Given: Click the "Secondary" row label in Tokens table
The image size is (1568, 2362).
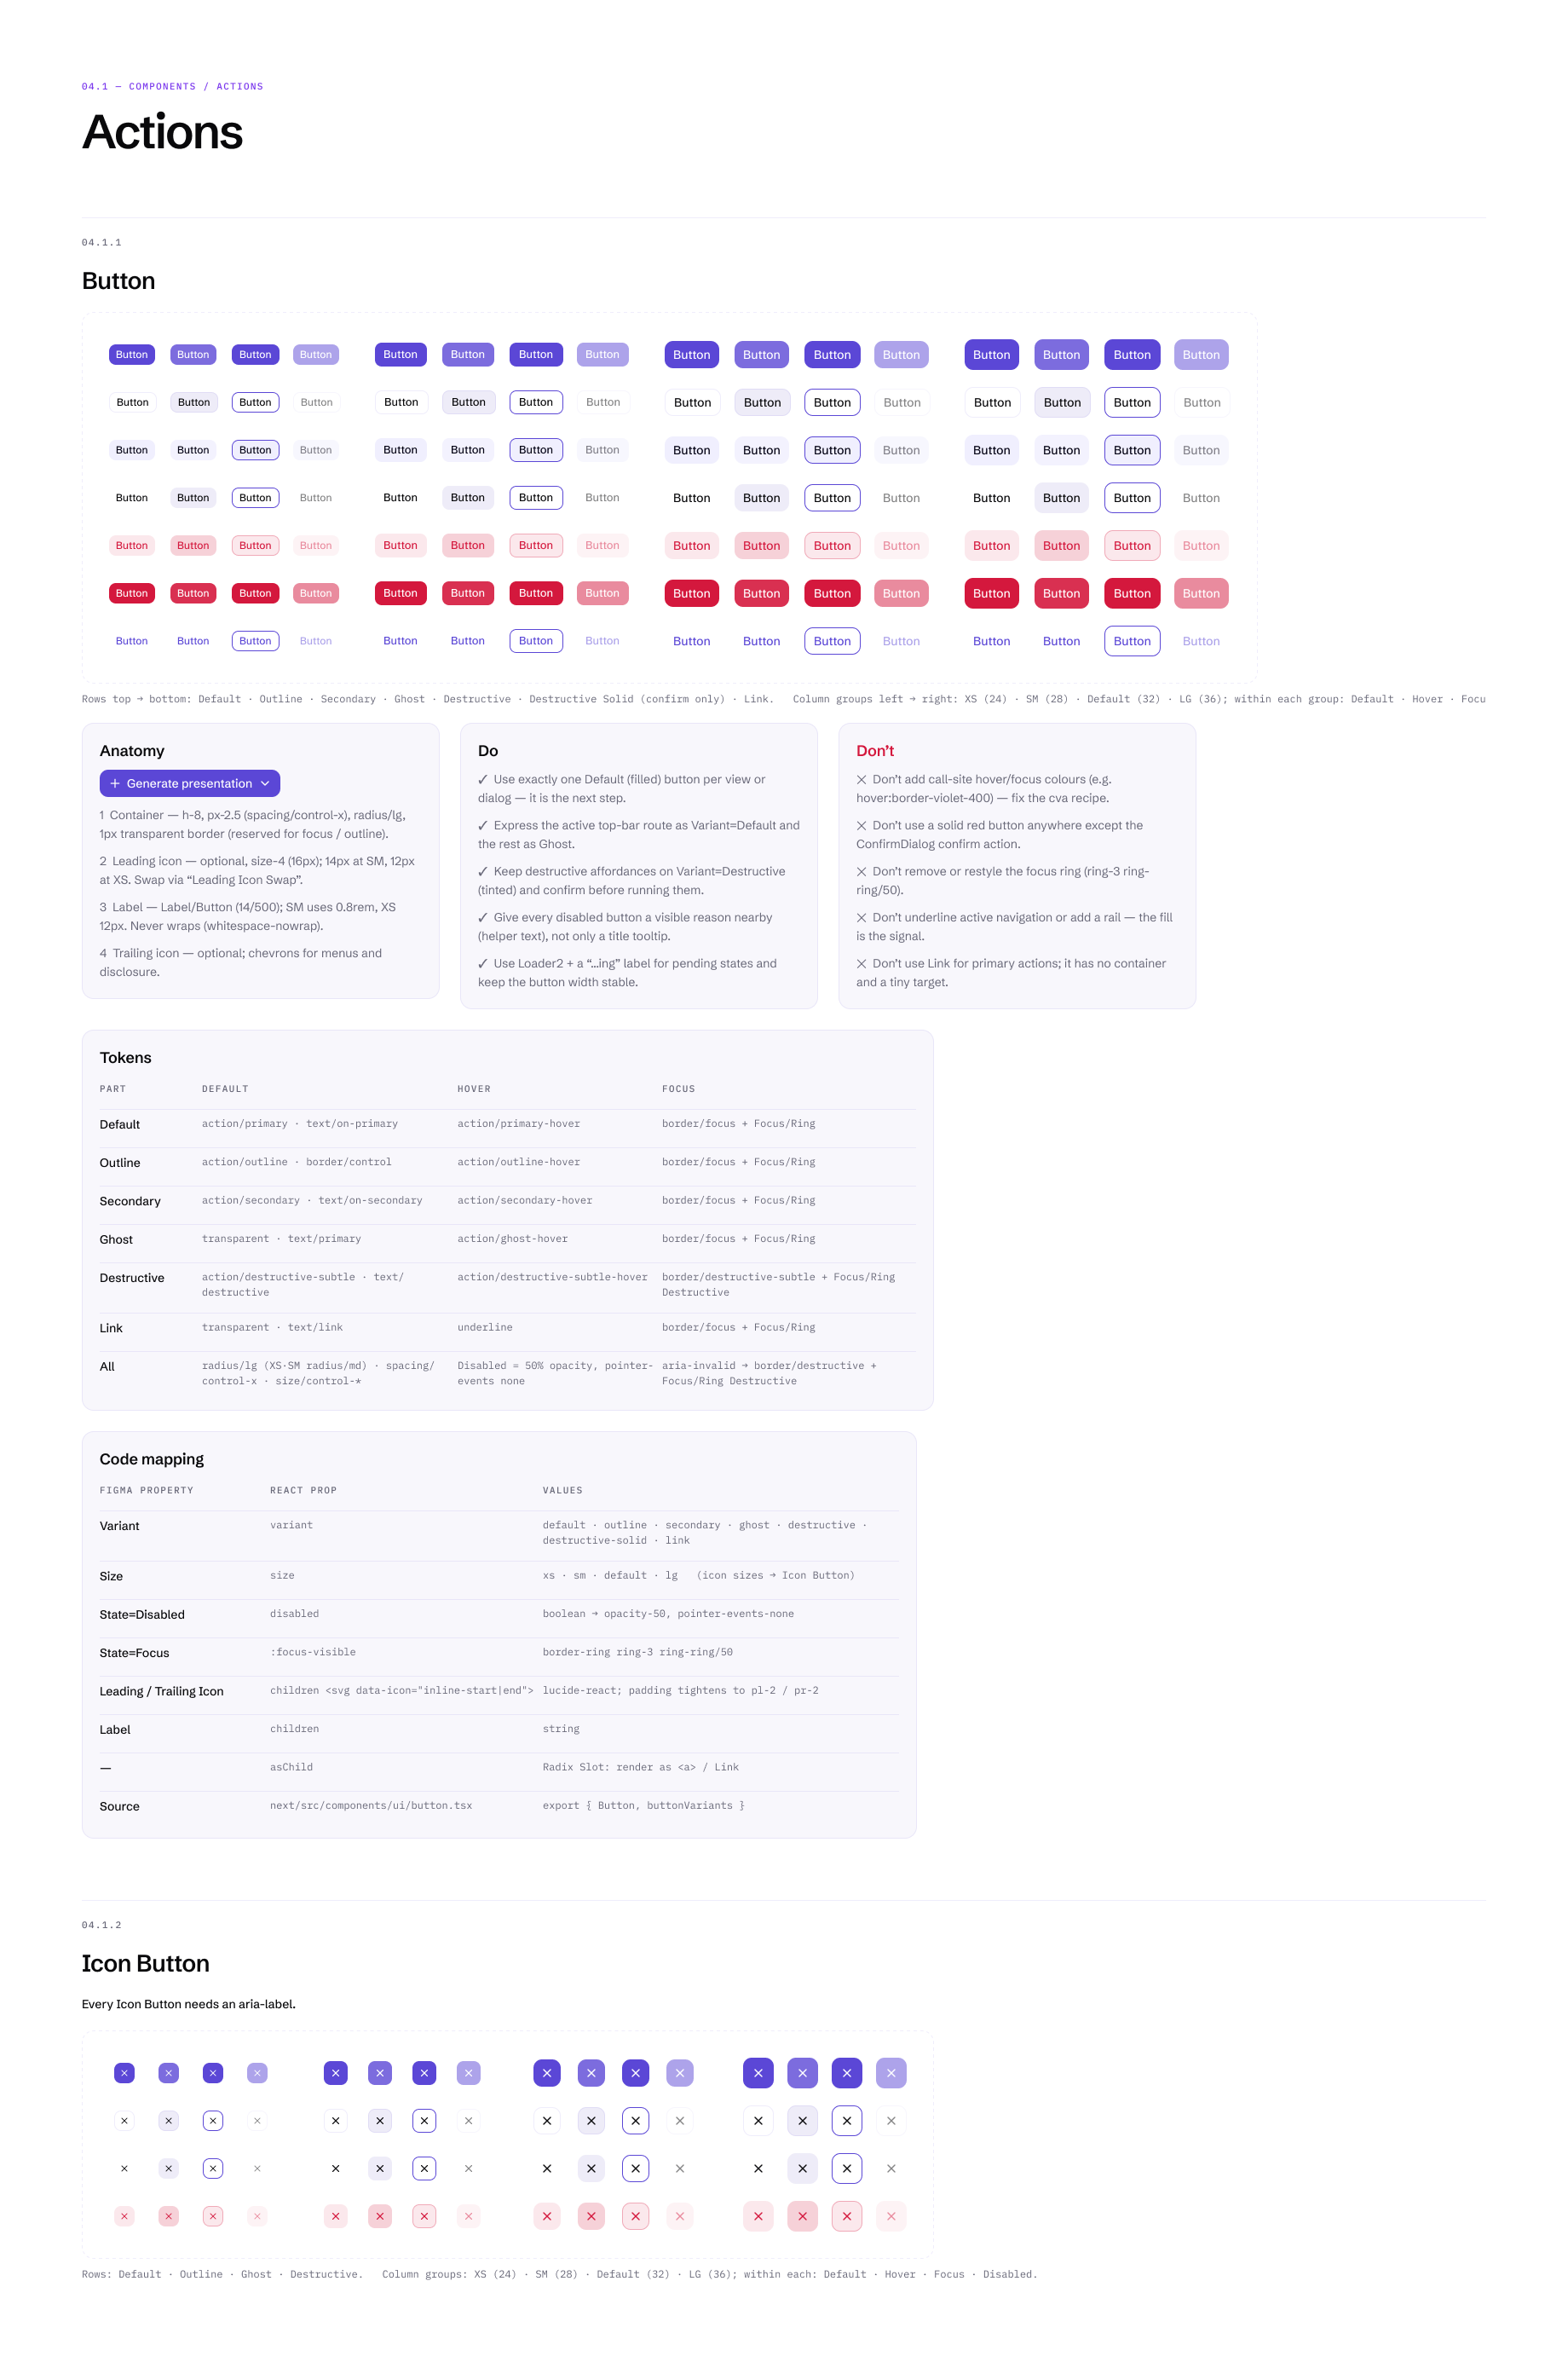Looking at the screenshot, I should (130, 1201).
